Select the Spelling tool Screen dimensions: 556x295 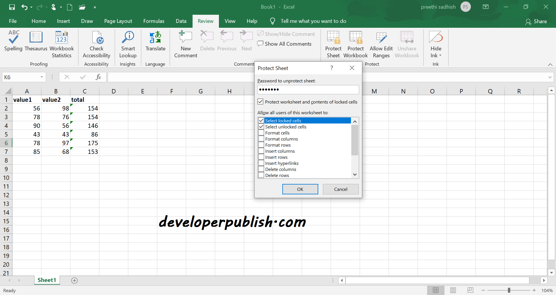point(13,43)
